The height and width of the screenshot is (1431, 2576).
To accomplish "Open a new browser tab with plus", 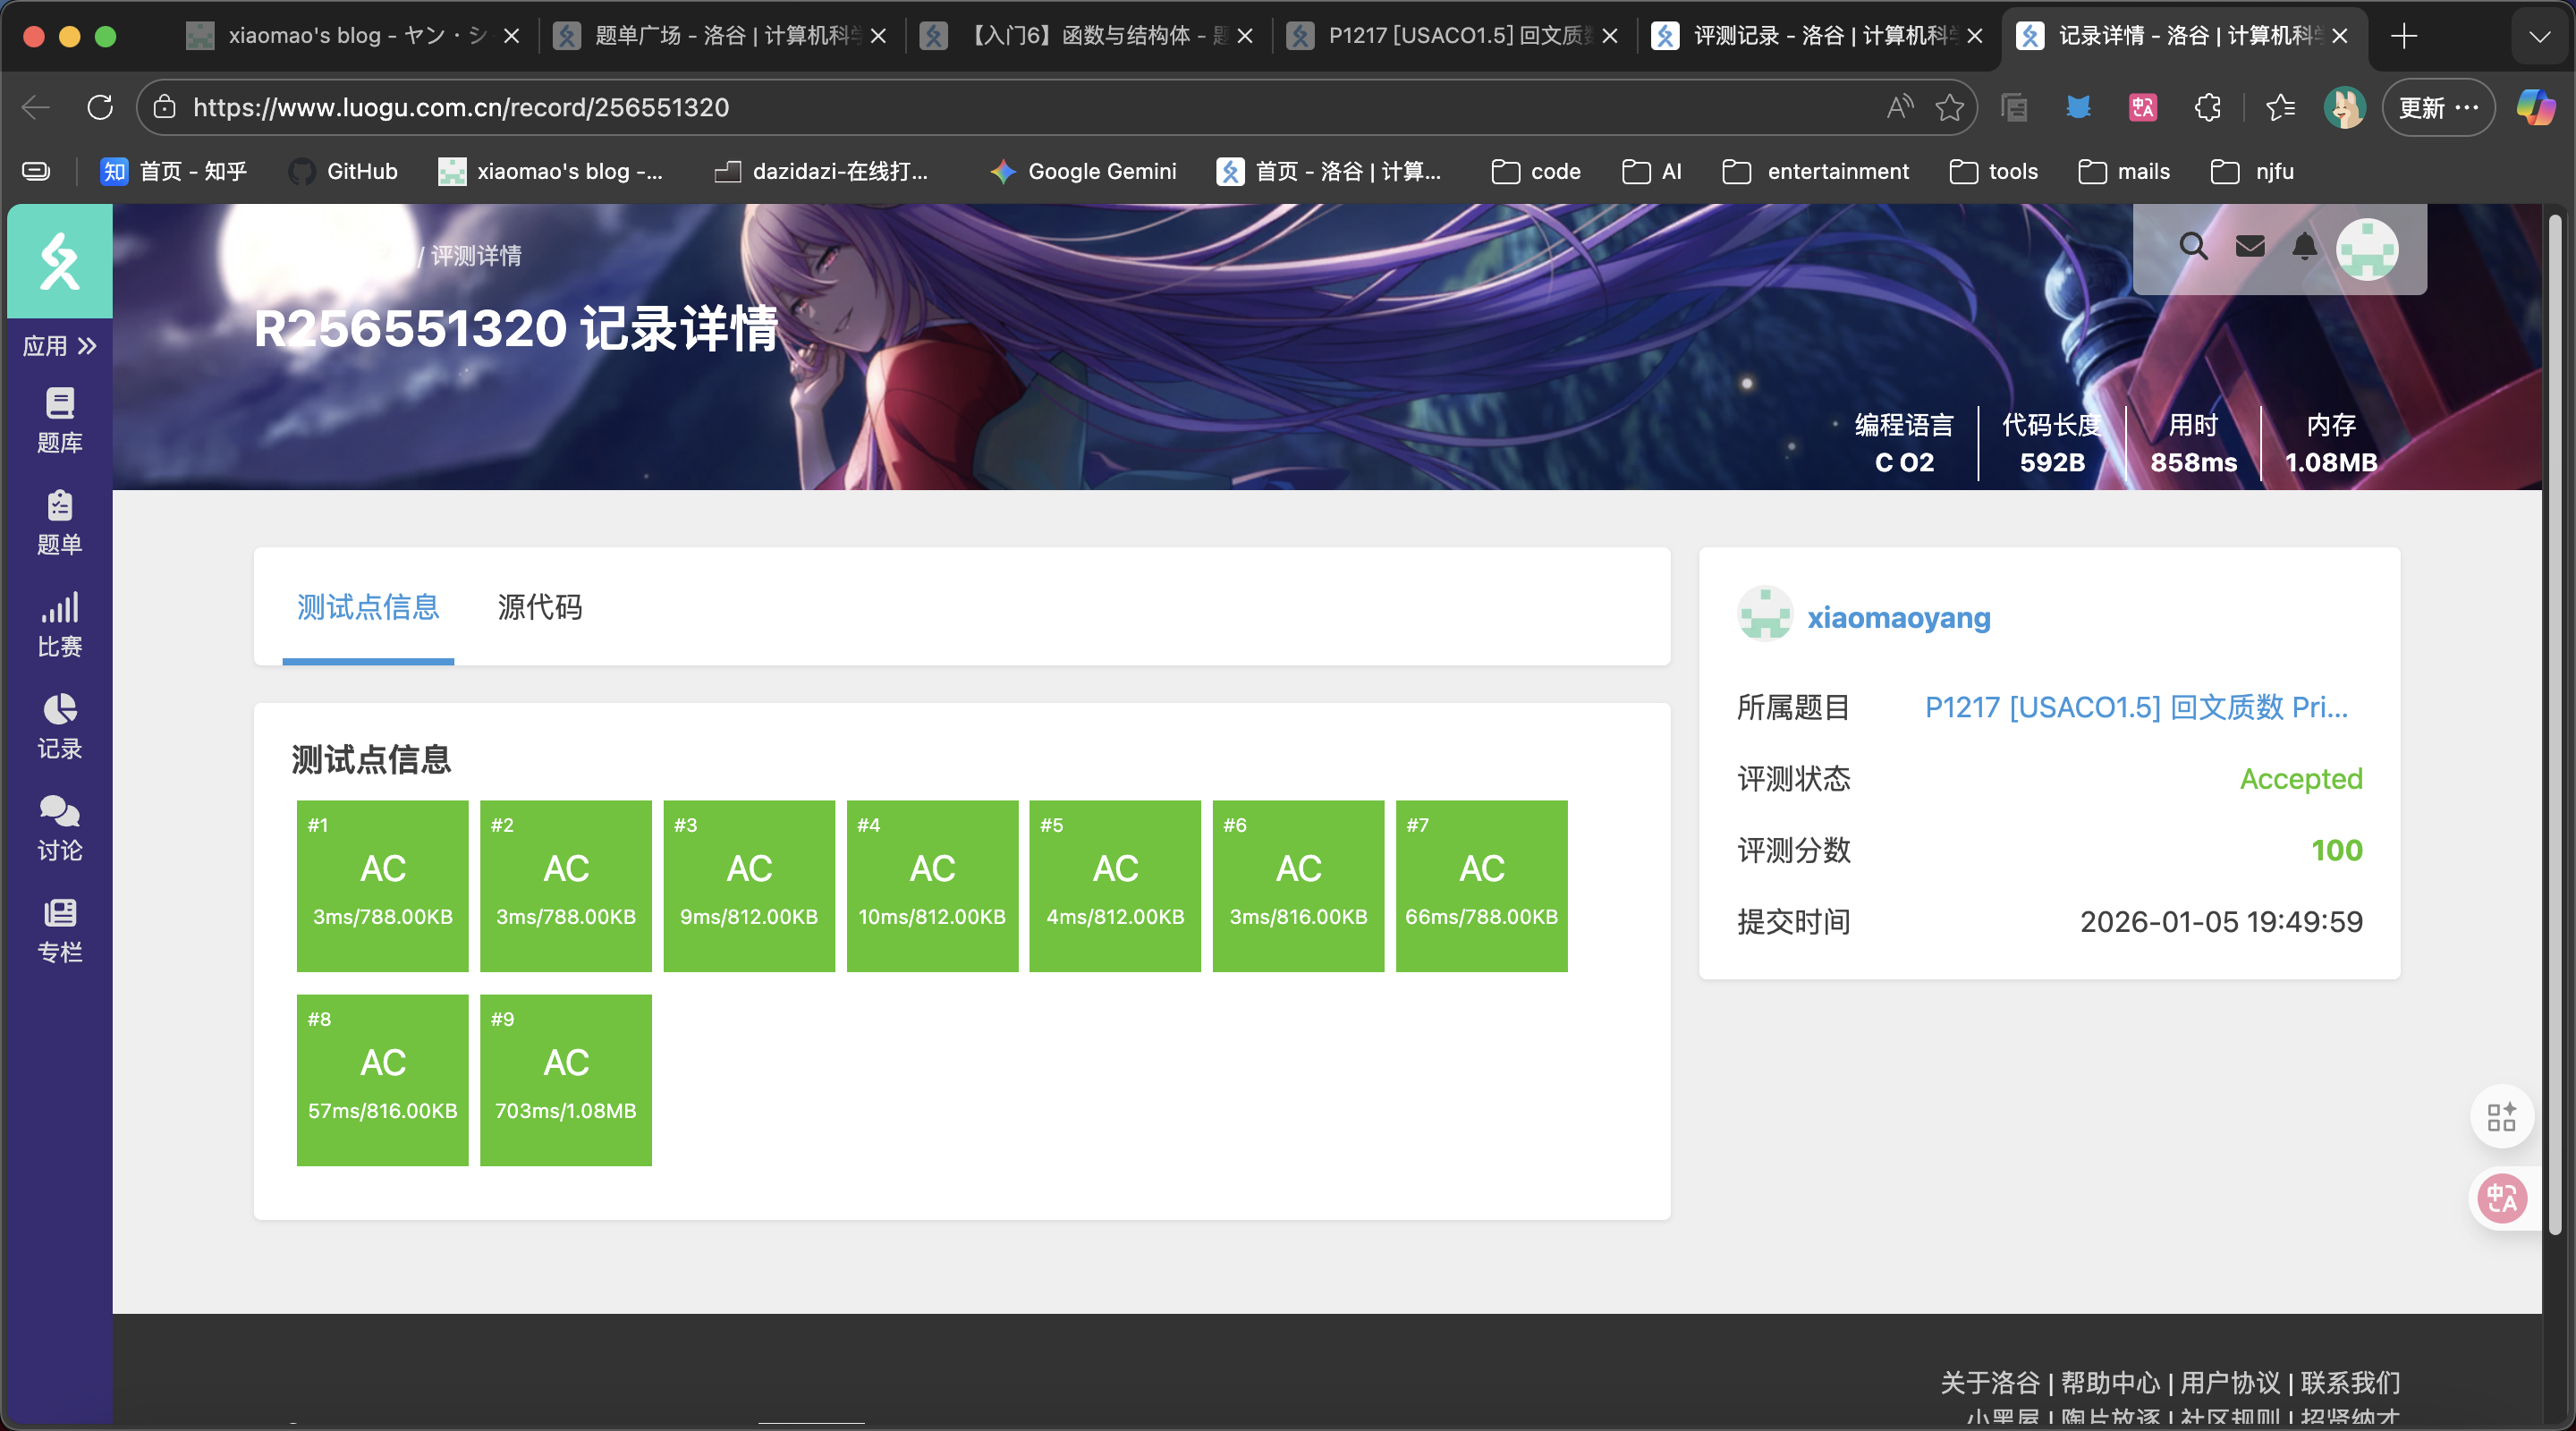I will click(2404, 36).
